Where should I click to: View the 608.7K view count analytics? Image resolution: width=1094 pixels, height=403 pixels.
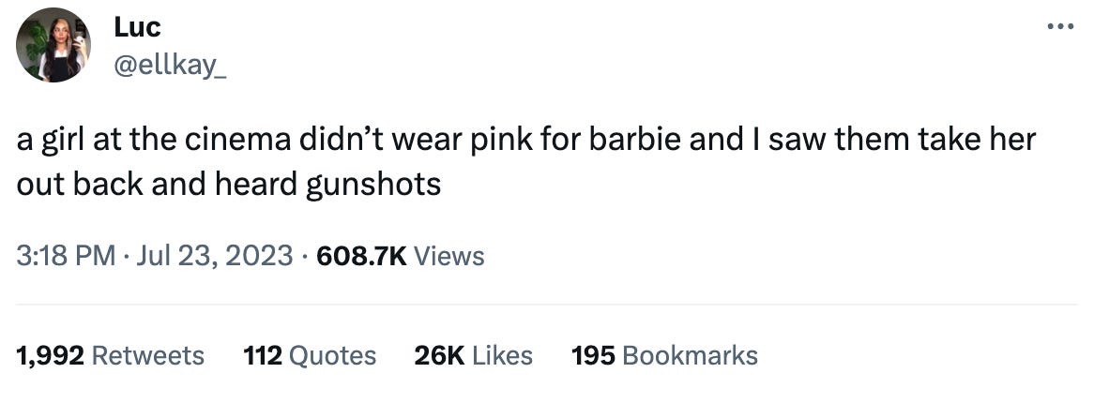pyautogui.click(x=361, y=256)
